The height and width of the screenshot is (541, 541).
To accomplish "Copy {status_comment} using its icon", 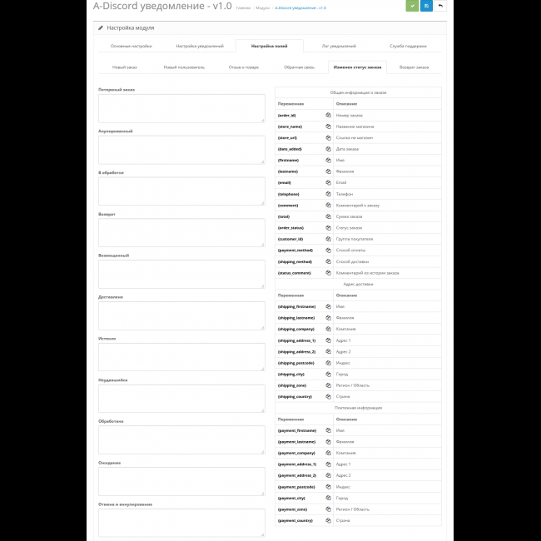I will (x=328, y=272).
